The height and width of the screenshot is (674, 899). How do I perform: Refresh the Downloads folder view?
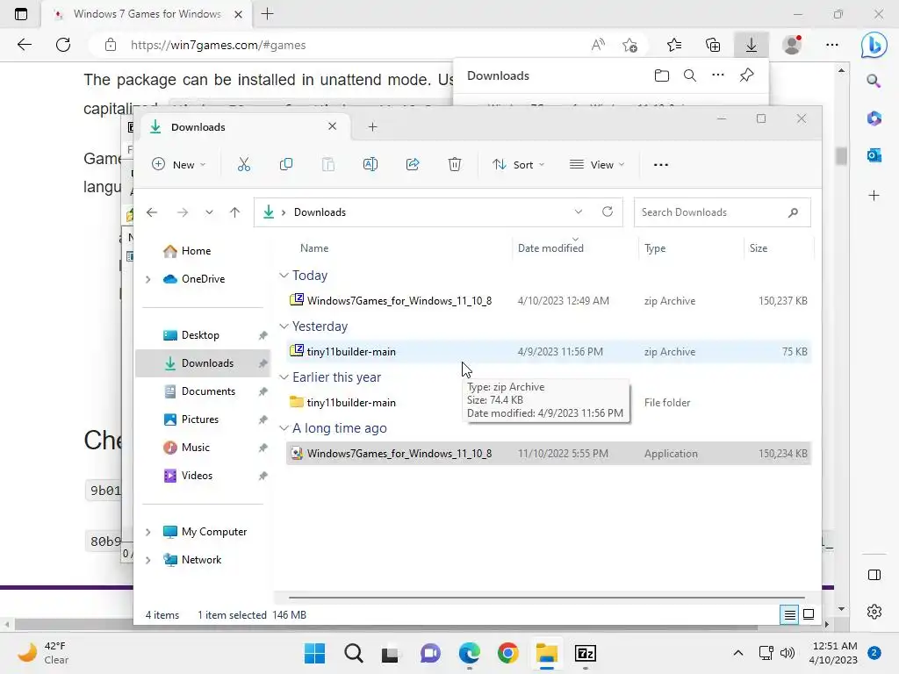click(608, 212)
